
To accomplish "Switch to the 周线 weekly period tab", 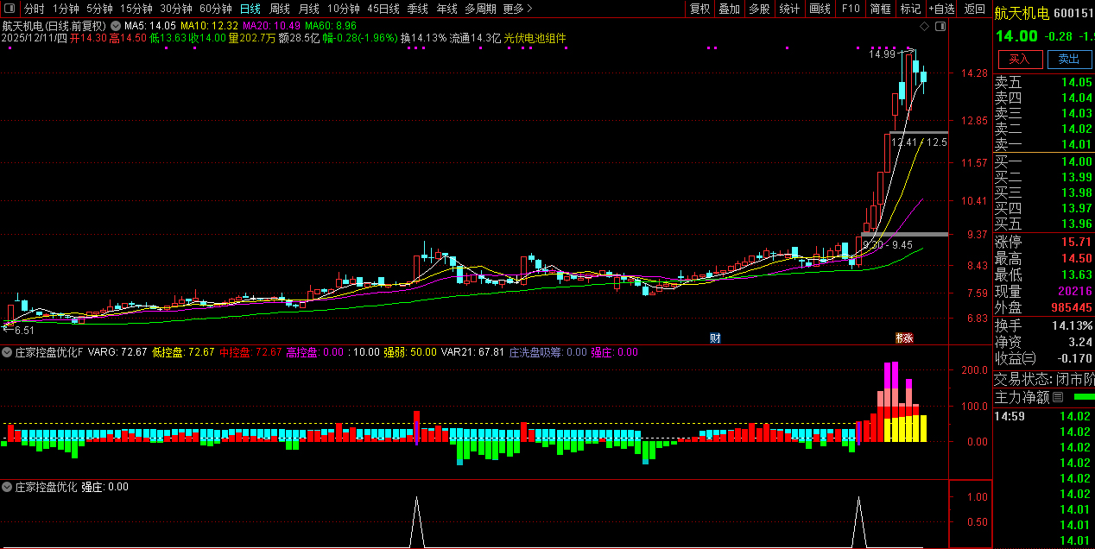I will coord(279,9).
